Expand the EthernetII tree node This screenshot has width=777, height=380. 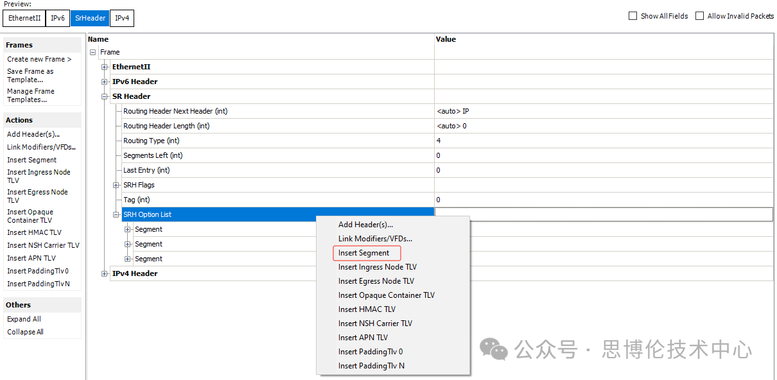[x=105, y=67]
